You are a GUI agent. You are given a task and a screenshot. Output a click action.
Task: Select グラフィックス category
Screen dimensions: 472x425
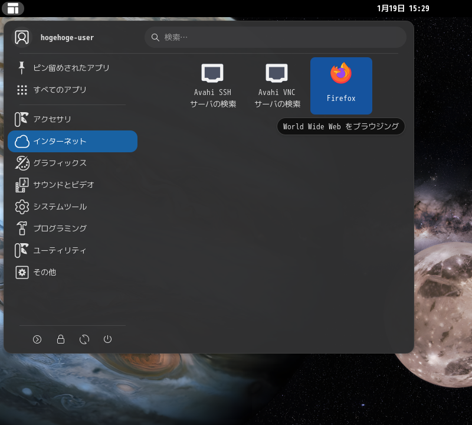pos(73,163)
